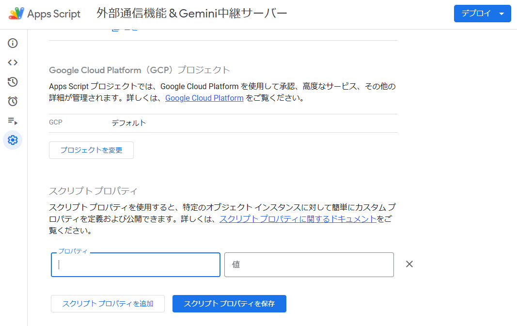The width and height of the screenshot is (517, 326).
Task: Click into the 値 value field
Action: 309,264
